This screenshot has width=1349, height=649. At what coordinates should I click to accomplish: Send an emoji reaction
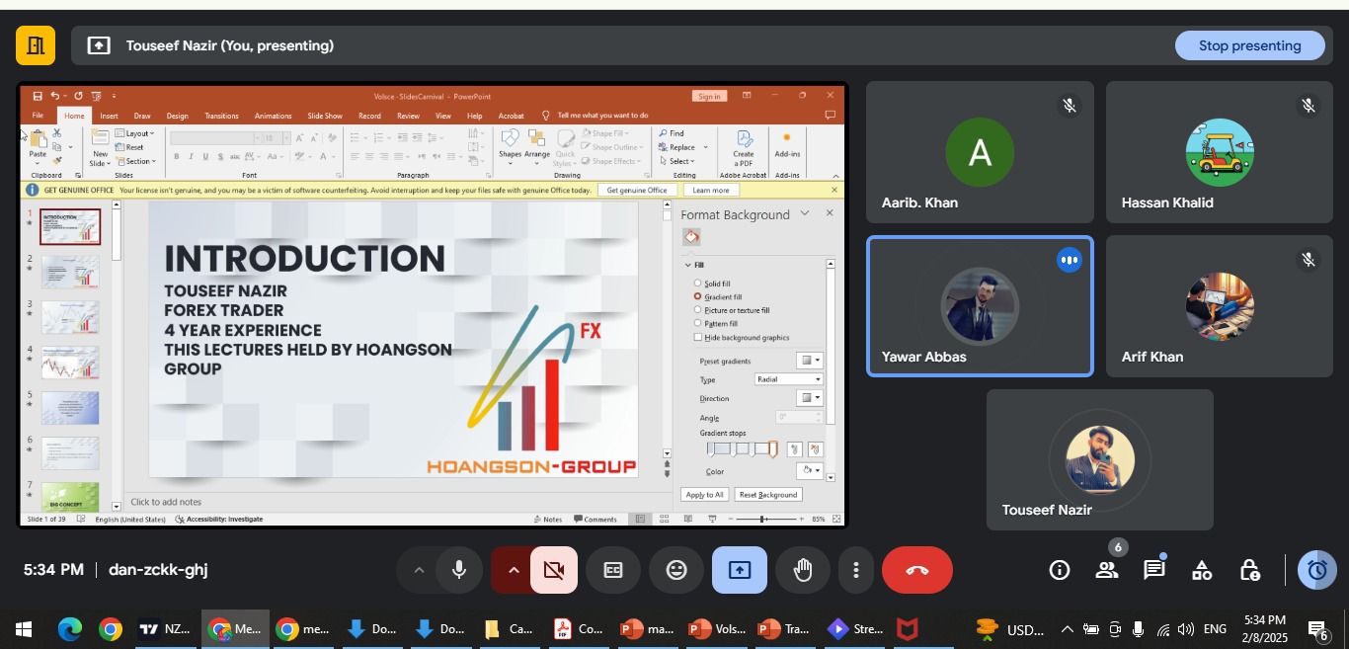(676, 570)
